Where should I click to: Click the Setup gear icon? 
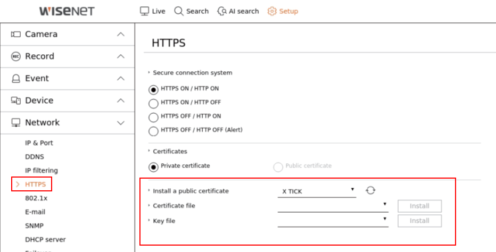tap(272, 11)
